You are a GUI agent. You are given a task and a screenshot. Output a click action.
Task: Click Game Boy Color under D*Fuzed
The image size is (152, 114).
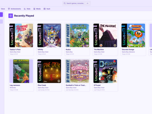(99, 88)
